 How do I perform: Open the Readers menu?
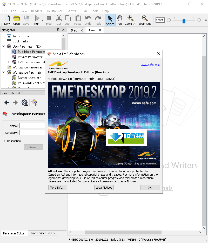(36, 11)
